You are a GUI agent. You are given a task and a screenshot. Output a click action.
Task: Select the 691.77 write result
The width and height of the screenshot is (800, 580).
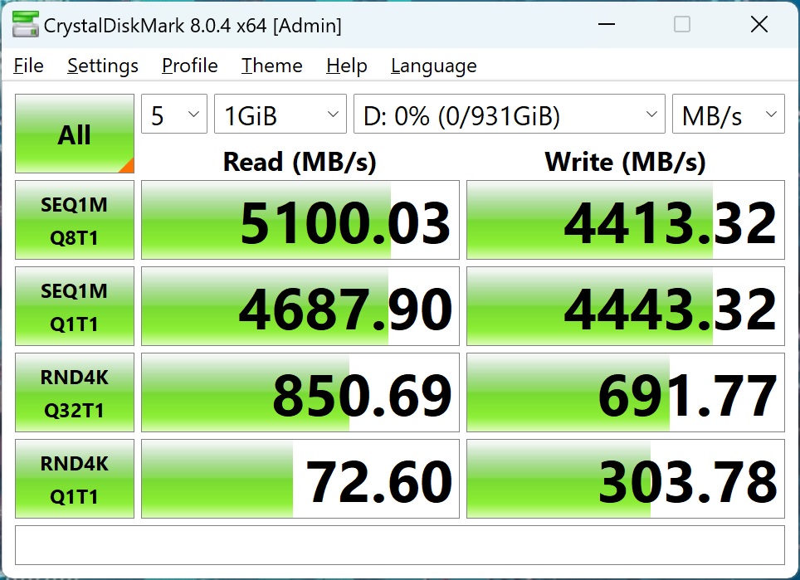(x=626, y=392)
